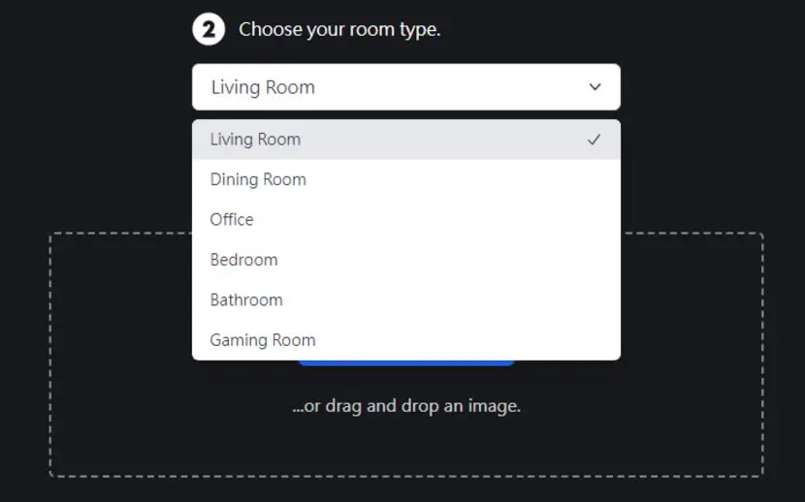Click the empty middle of room type selector
This screenshot has width=805, height=502.
point(452,86)
